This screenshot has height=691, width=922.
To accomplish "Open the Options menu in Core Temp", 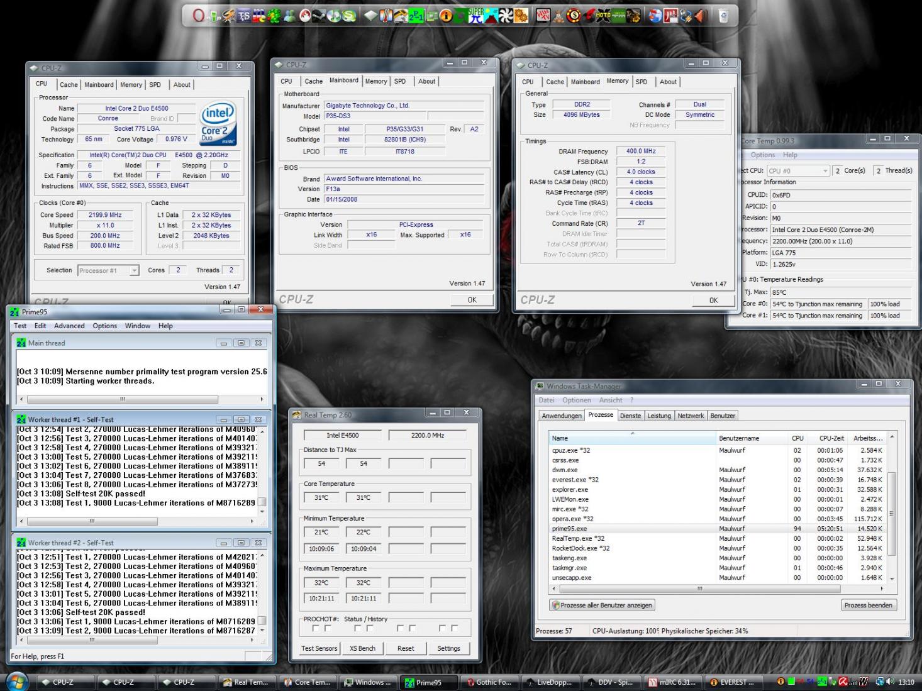I will (762, 155).
